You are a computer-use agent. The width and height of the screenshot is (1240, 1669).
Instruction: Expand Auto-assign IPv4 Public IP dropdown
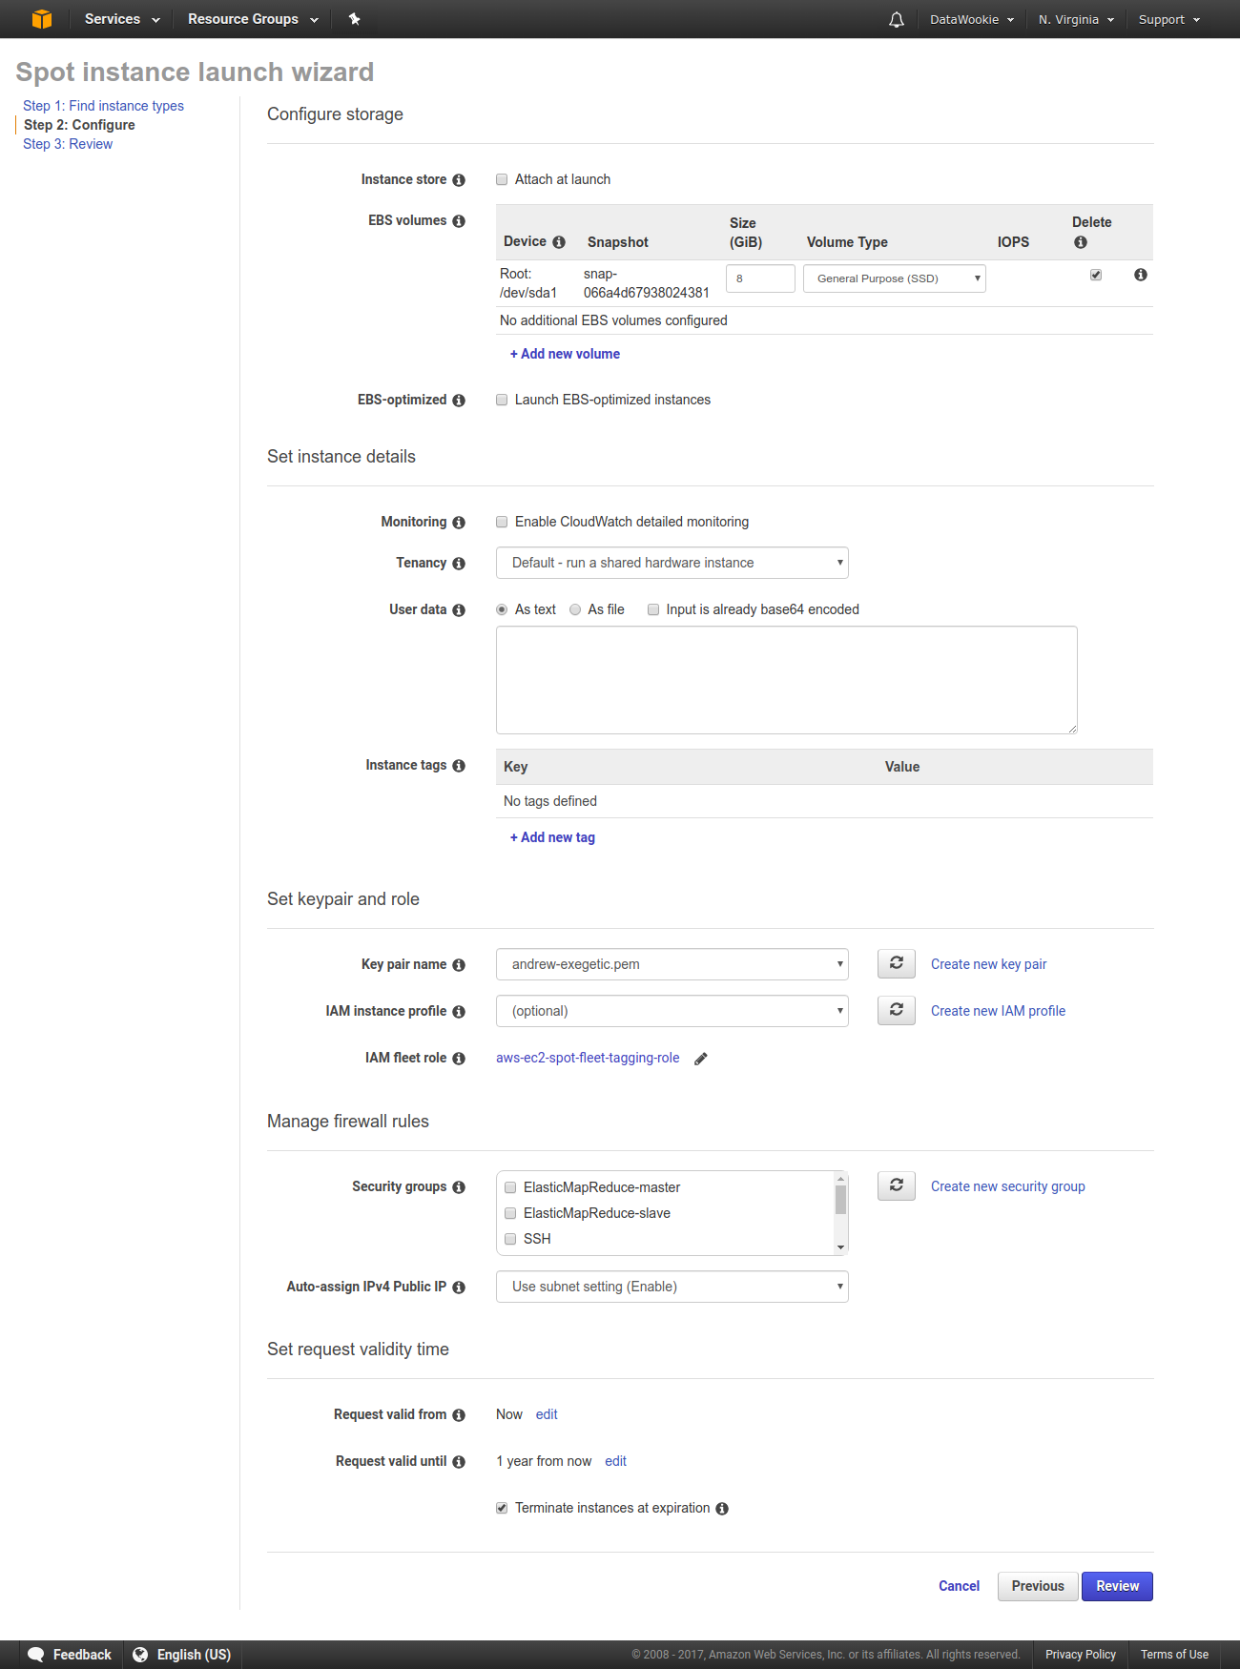click(x=672, y=1287)
